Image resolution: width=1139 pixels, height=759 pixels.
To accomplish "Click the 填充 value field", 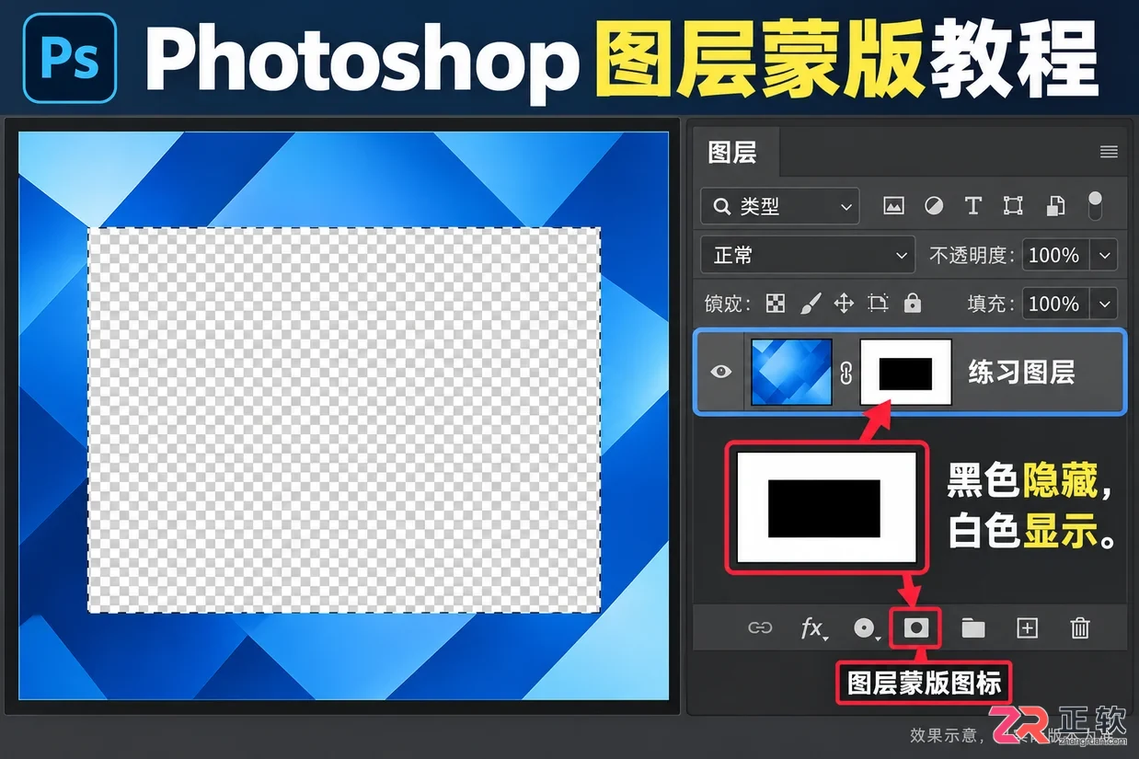I will click(1055, 304).
